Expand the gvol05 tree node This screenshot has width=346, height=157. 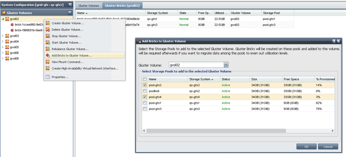point(3,47)
